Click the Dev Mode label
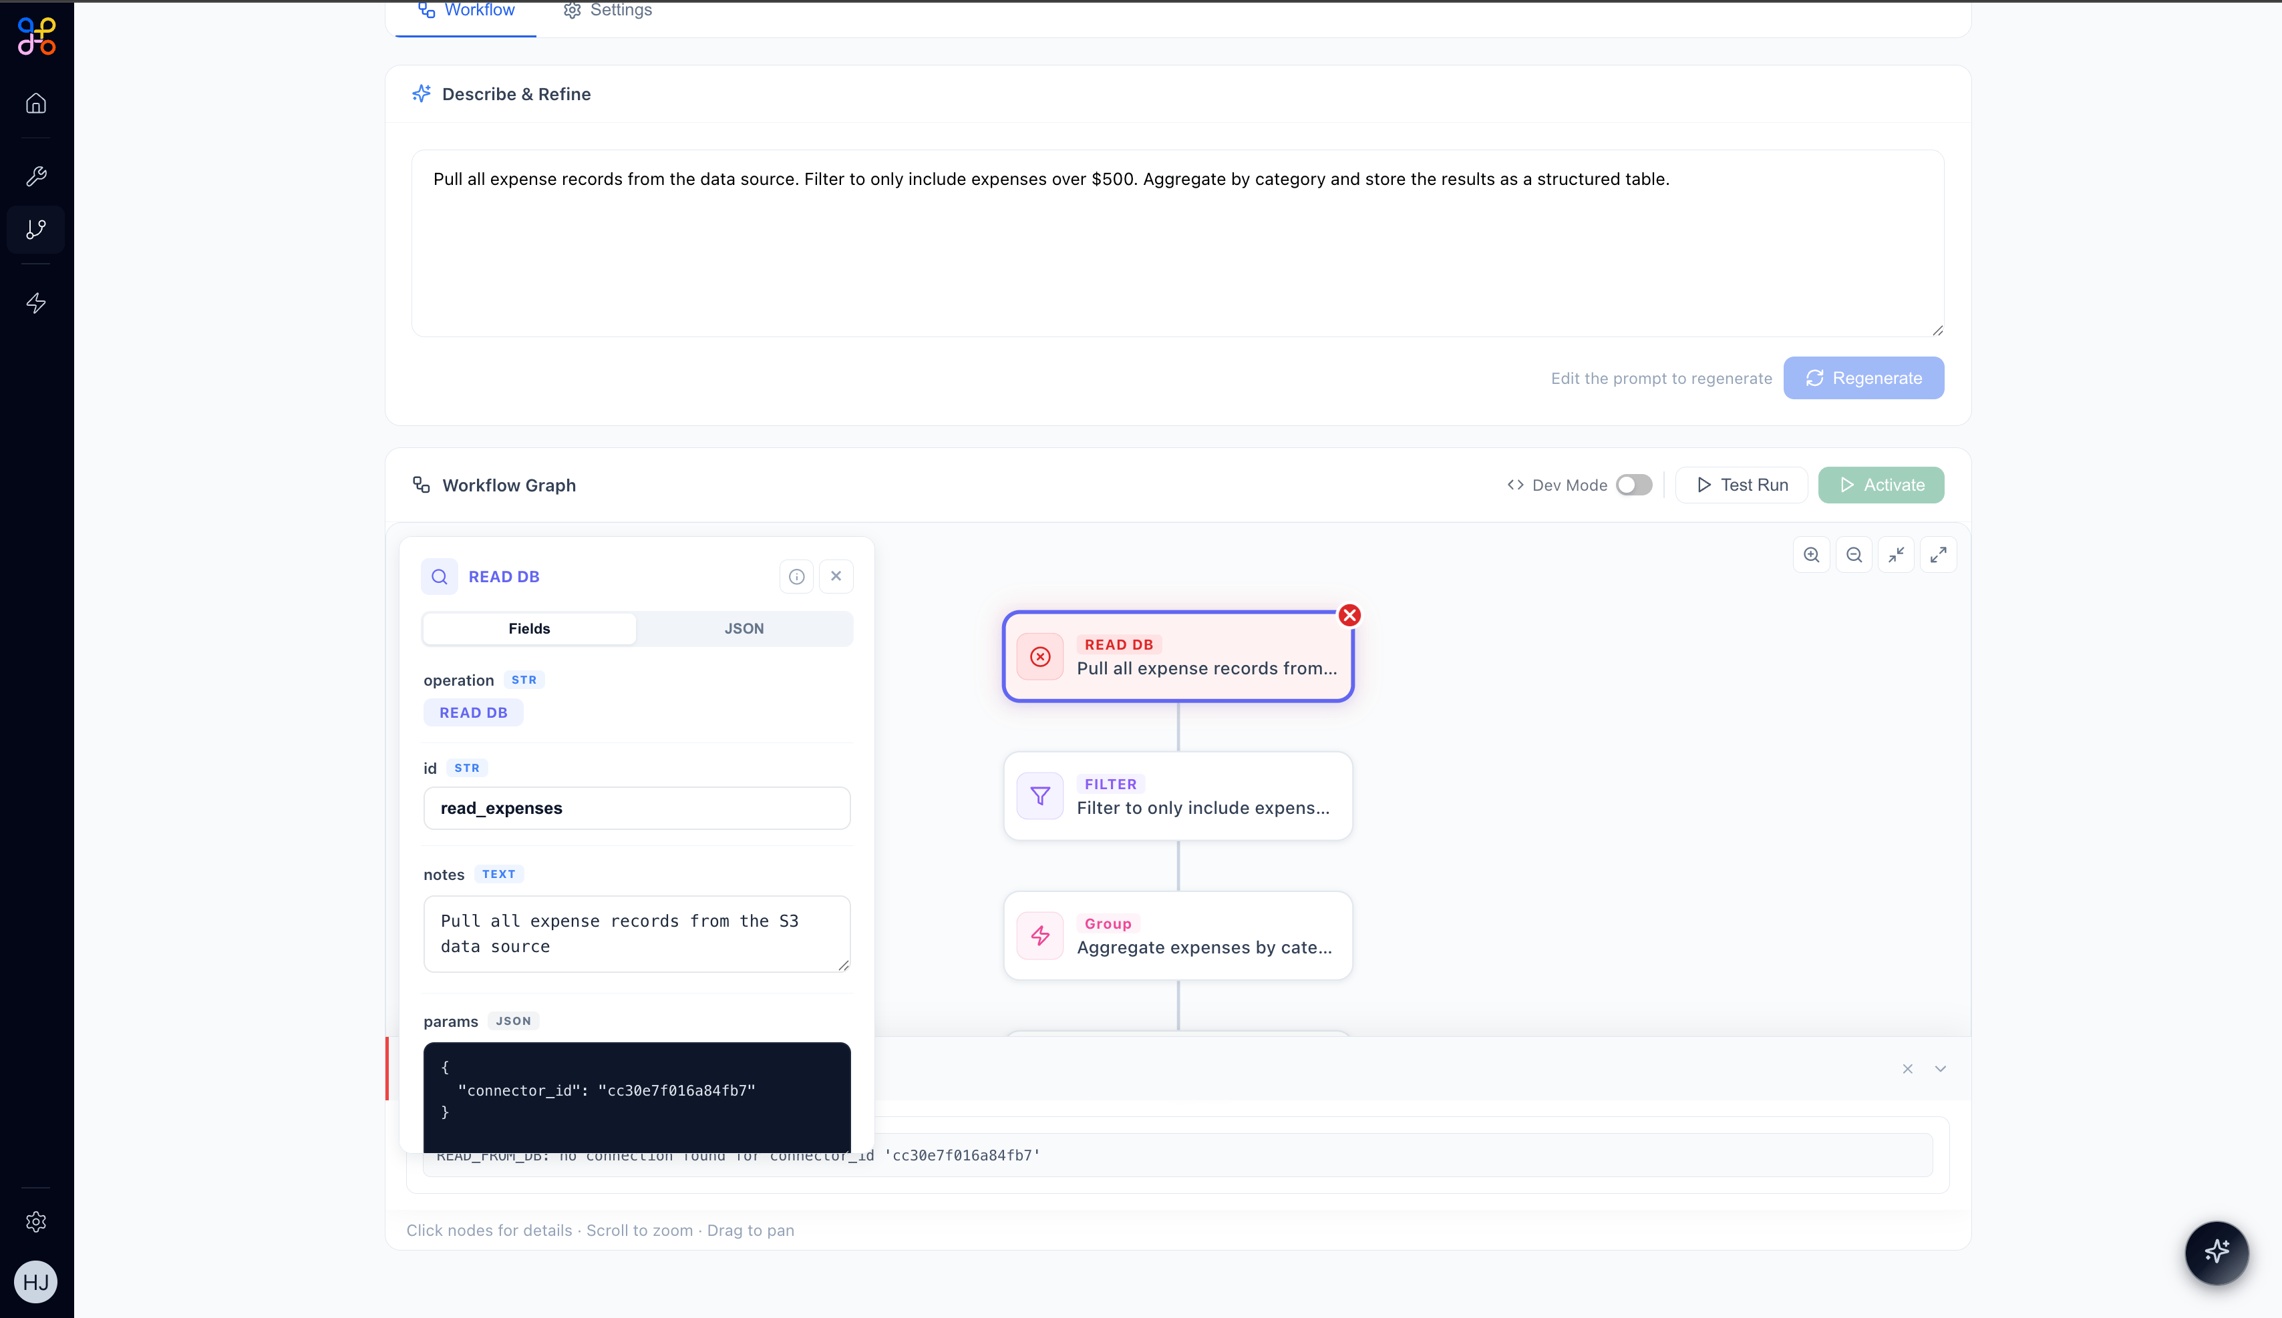2282x1318 pixels. 1569,485
